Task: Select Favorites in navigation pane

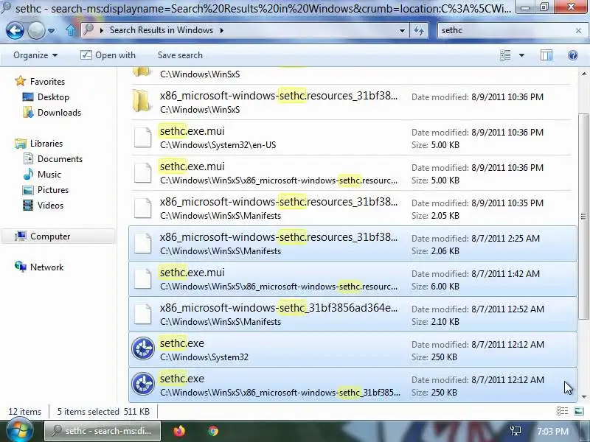Action: click(47, 82)
